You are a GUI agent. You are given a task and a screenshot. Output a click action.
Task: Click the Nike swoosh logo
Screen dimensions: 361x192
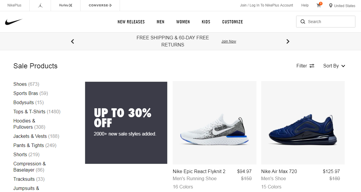click(14, 22)
